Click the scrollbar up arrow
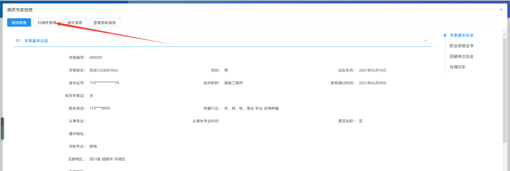The image size is (510, 171). [x=505, y=35]
